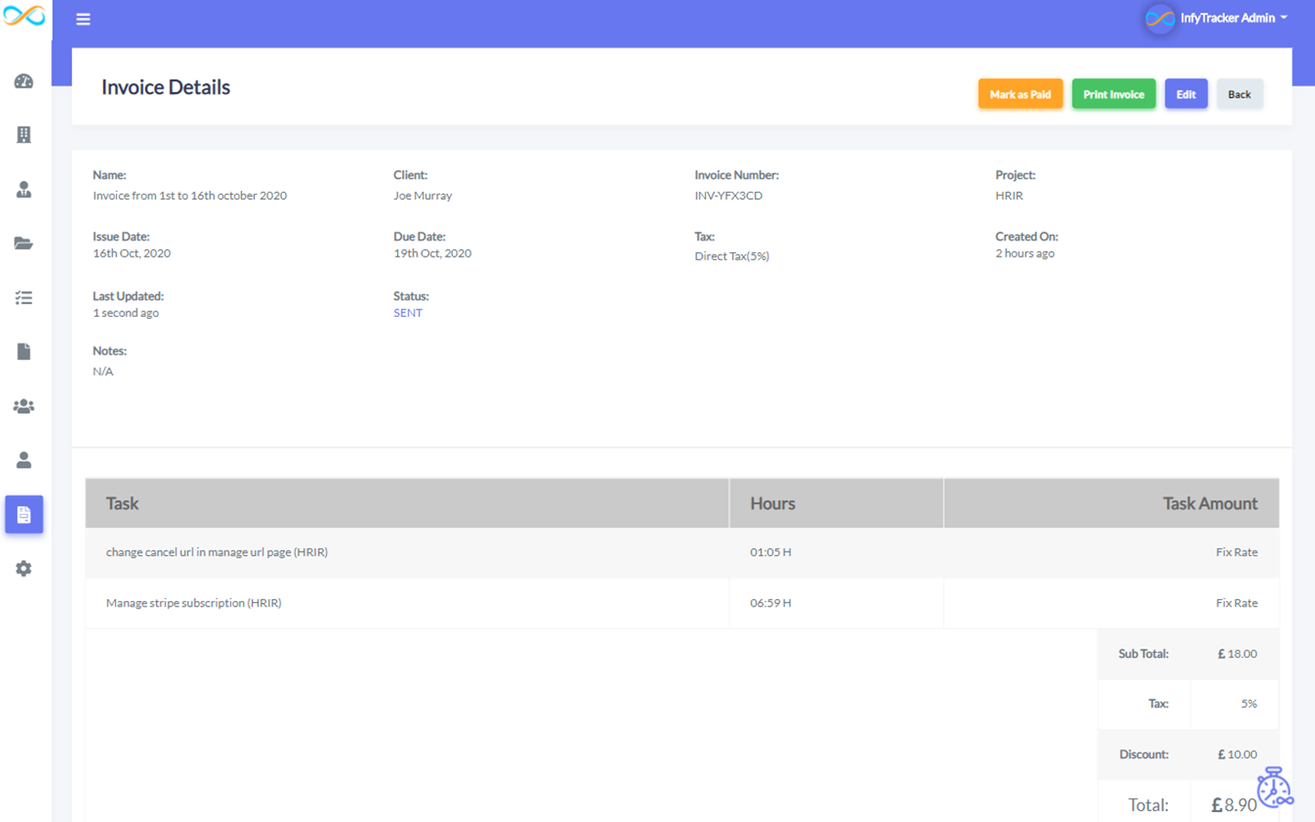Open the user-tie icon in sidebar
Viewport: 1315px width, 822px height.
[24, 189]
